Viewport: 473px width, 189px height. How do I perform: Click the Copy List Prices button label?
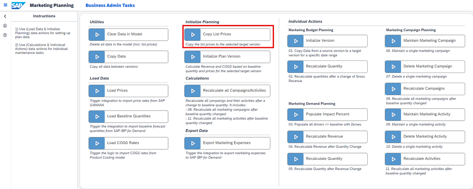click(x=217, y=34)
